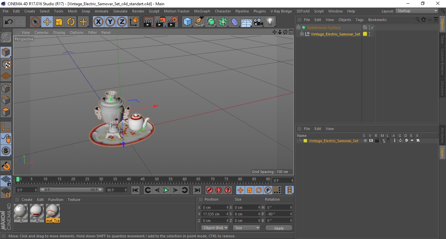Open the MoGraph menu

pos(202,11)
